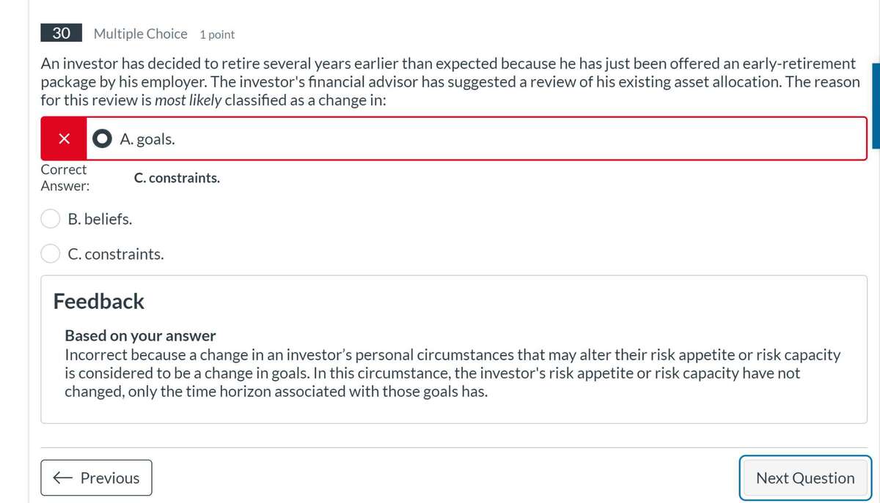This screenshot has width=880, height=503.
Task: Click the "Based on your answer" bold text
Action: click(140, 336)
